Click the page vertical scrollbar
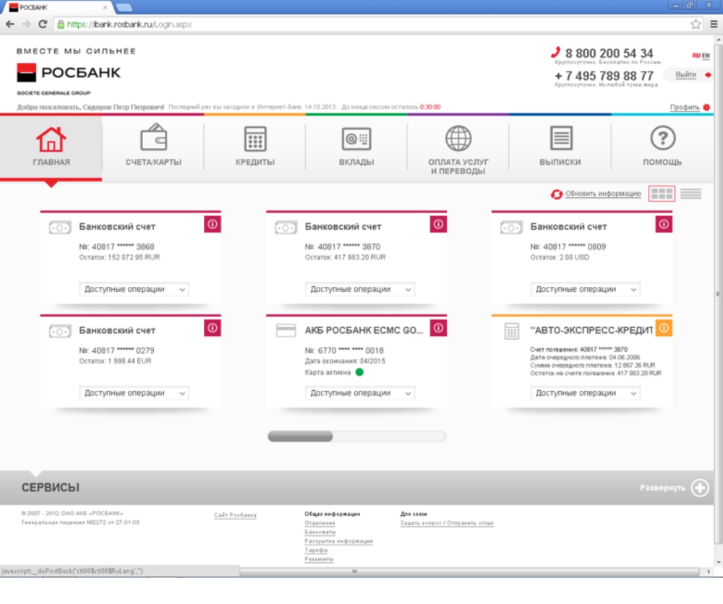The width and height of the screenshot is (723, 604). [718, 294]
